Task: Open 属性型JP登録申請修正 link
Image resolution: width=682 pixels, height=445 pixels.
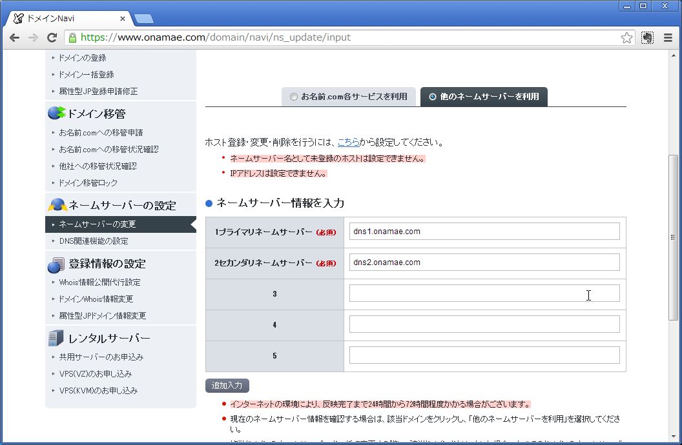Action: click(98, 91)
